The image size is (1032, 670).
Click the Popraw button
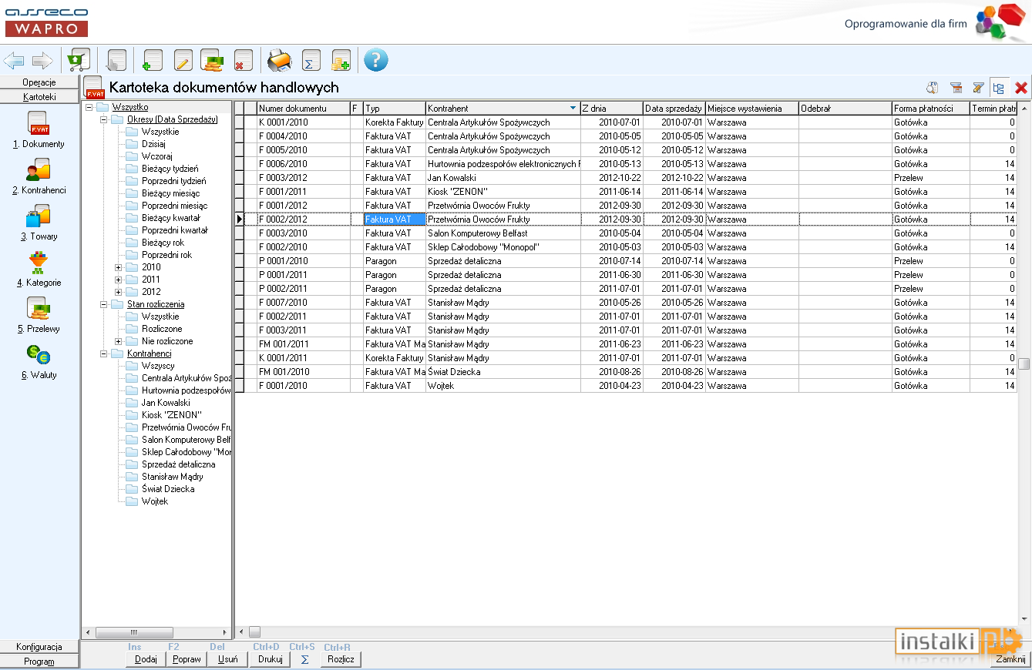pos(187,659)
